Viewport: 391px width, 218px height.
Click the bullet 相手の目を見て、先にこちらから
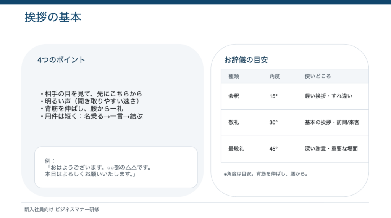point(91,94)
